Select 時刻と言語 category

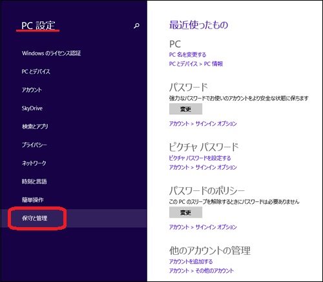[x=34, y=181]
